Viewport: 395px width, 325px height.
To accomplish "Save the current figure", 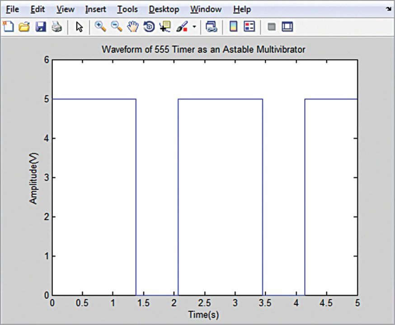I will coord(40,27).
